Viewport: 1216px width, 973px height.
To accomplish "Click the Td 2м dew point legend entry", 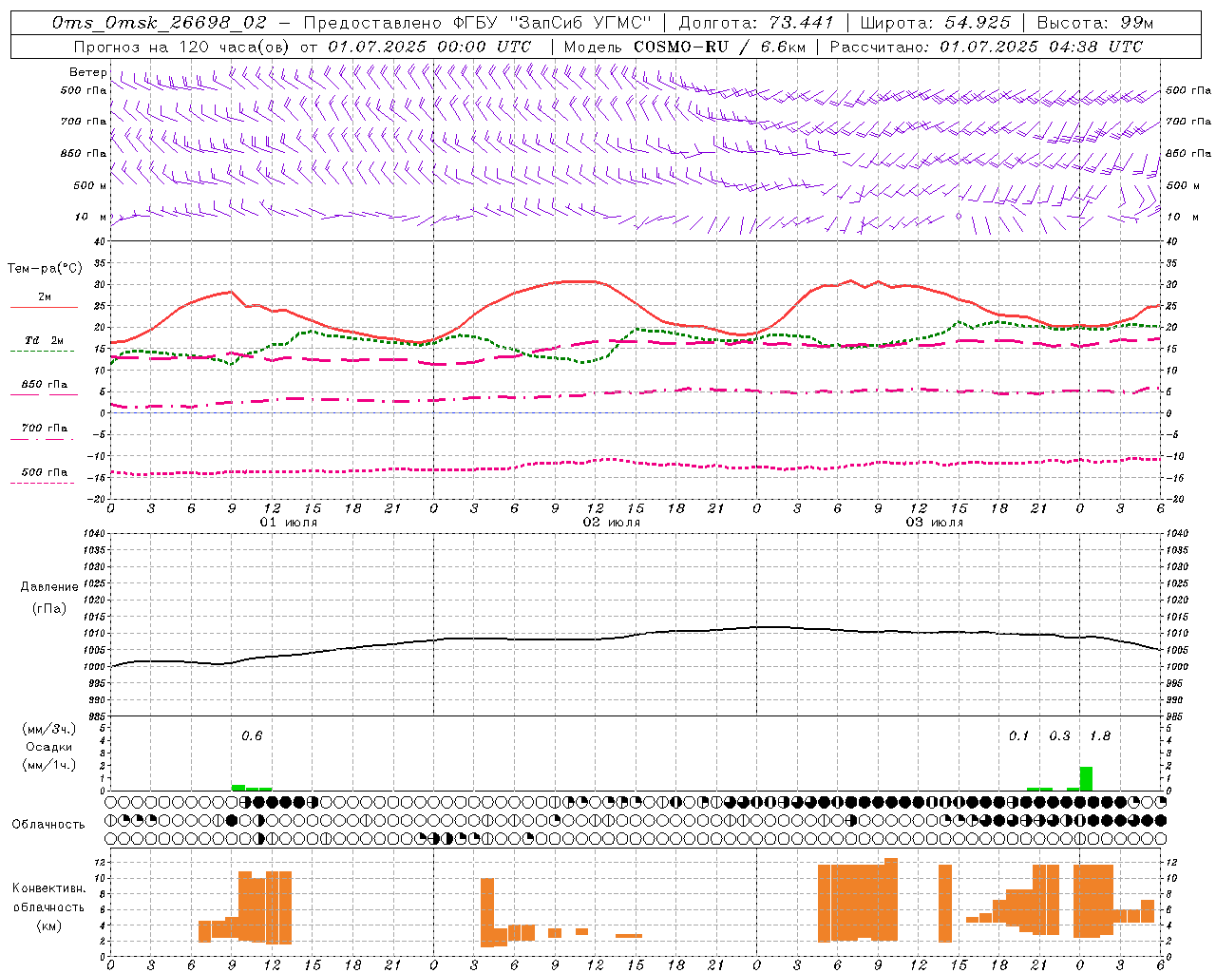I will coord(45,340).
